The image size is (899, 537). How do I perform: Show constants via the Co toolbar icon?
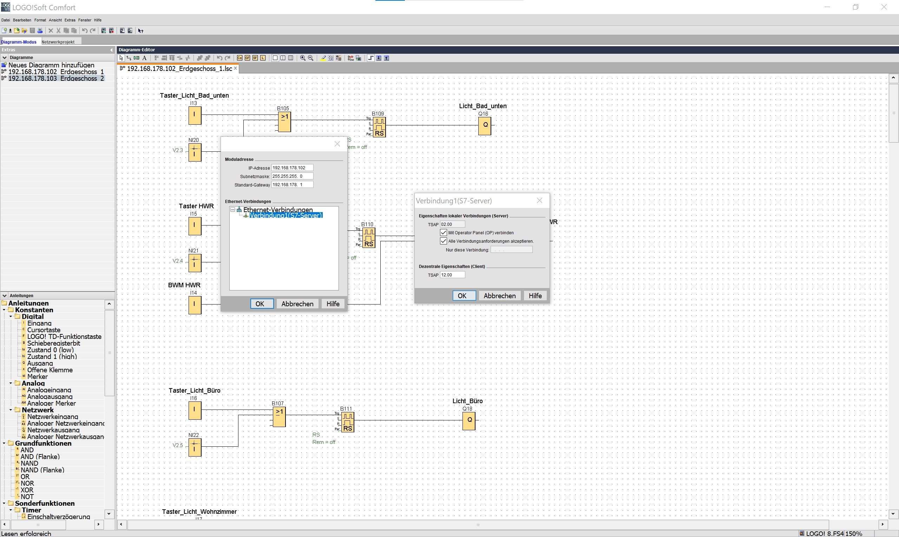click(x=239, y=58)
